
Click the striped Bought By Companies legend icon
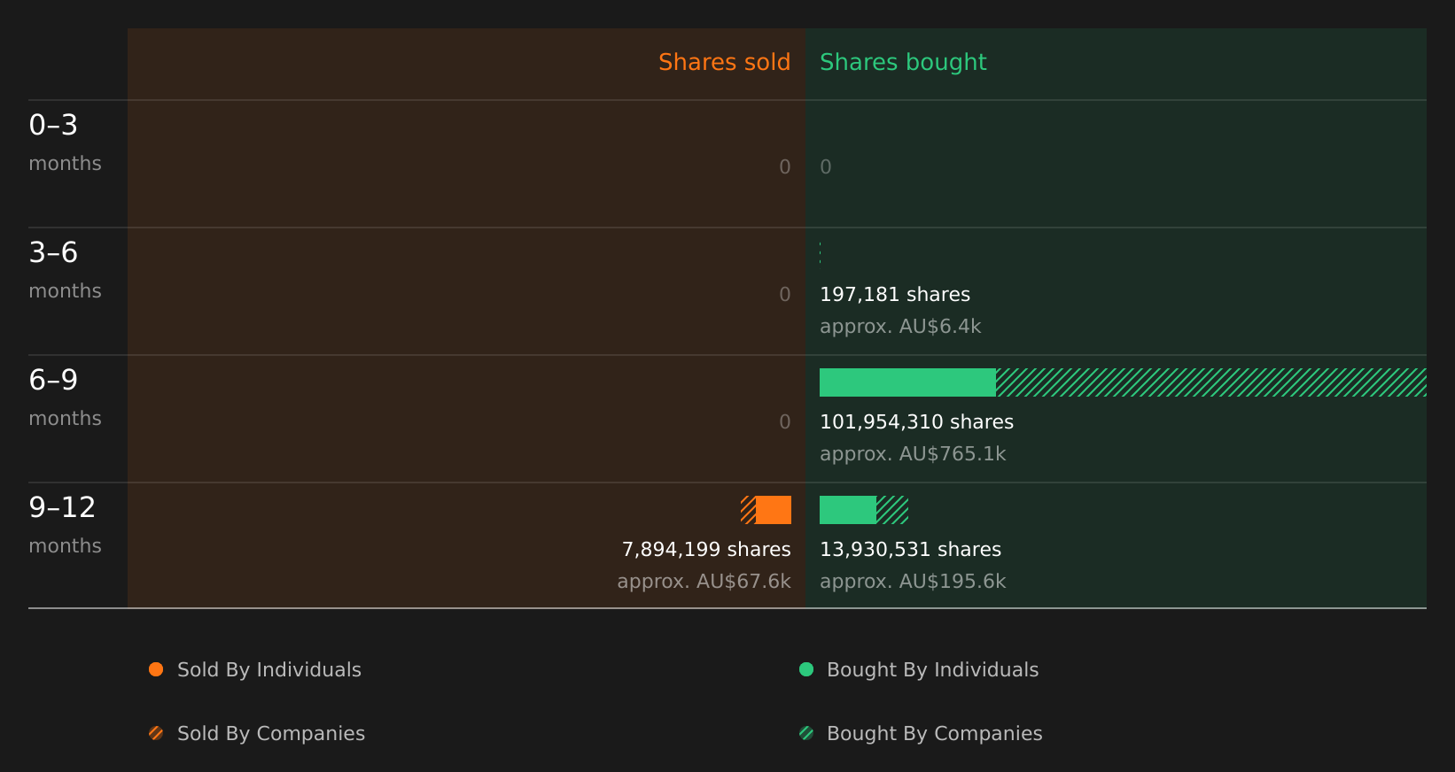click(x=806, y=733)
